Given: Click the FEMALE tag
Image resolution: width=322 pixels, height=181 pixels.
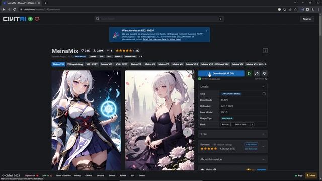Looking at the screenshot, I should (x=118, y=57).
